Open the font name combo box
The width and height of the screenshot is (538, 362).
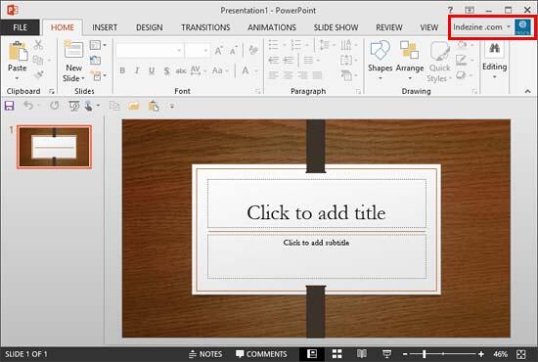pos(150,51)
